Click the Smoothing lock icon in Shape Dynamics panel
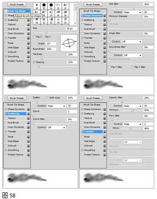The image size is (157, 199). pyautogui.click(x=105, y=57)
